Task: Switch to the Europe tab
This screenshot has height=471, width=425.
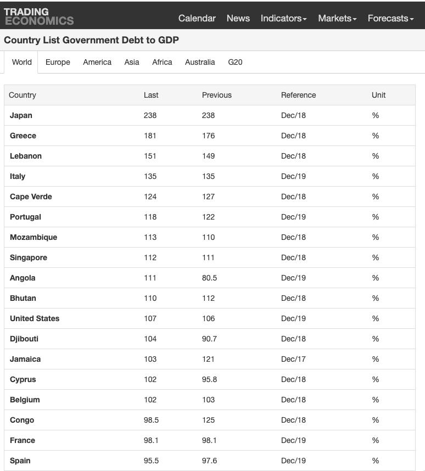Action: [x=58, y=62]
